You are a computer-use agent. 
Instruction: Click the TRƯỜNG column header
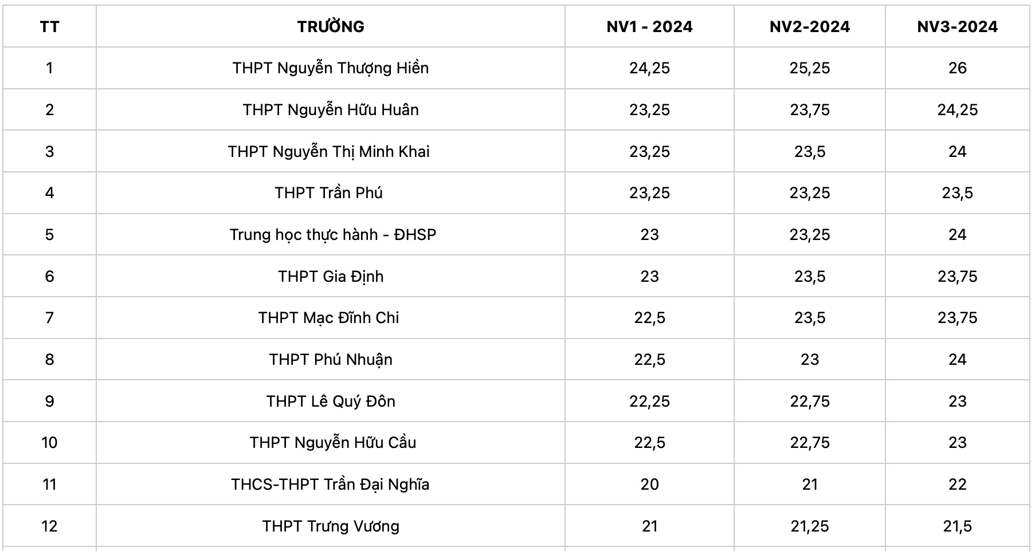pyautogui.click(x=331, y=27)
